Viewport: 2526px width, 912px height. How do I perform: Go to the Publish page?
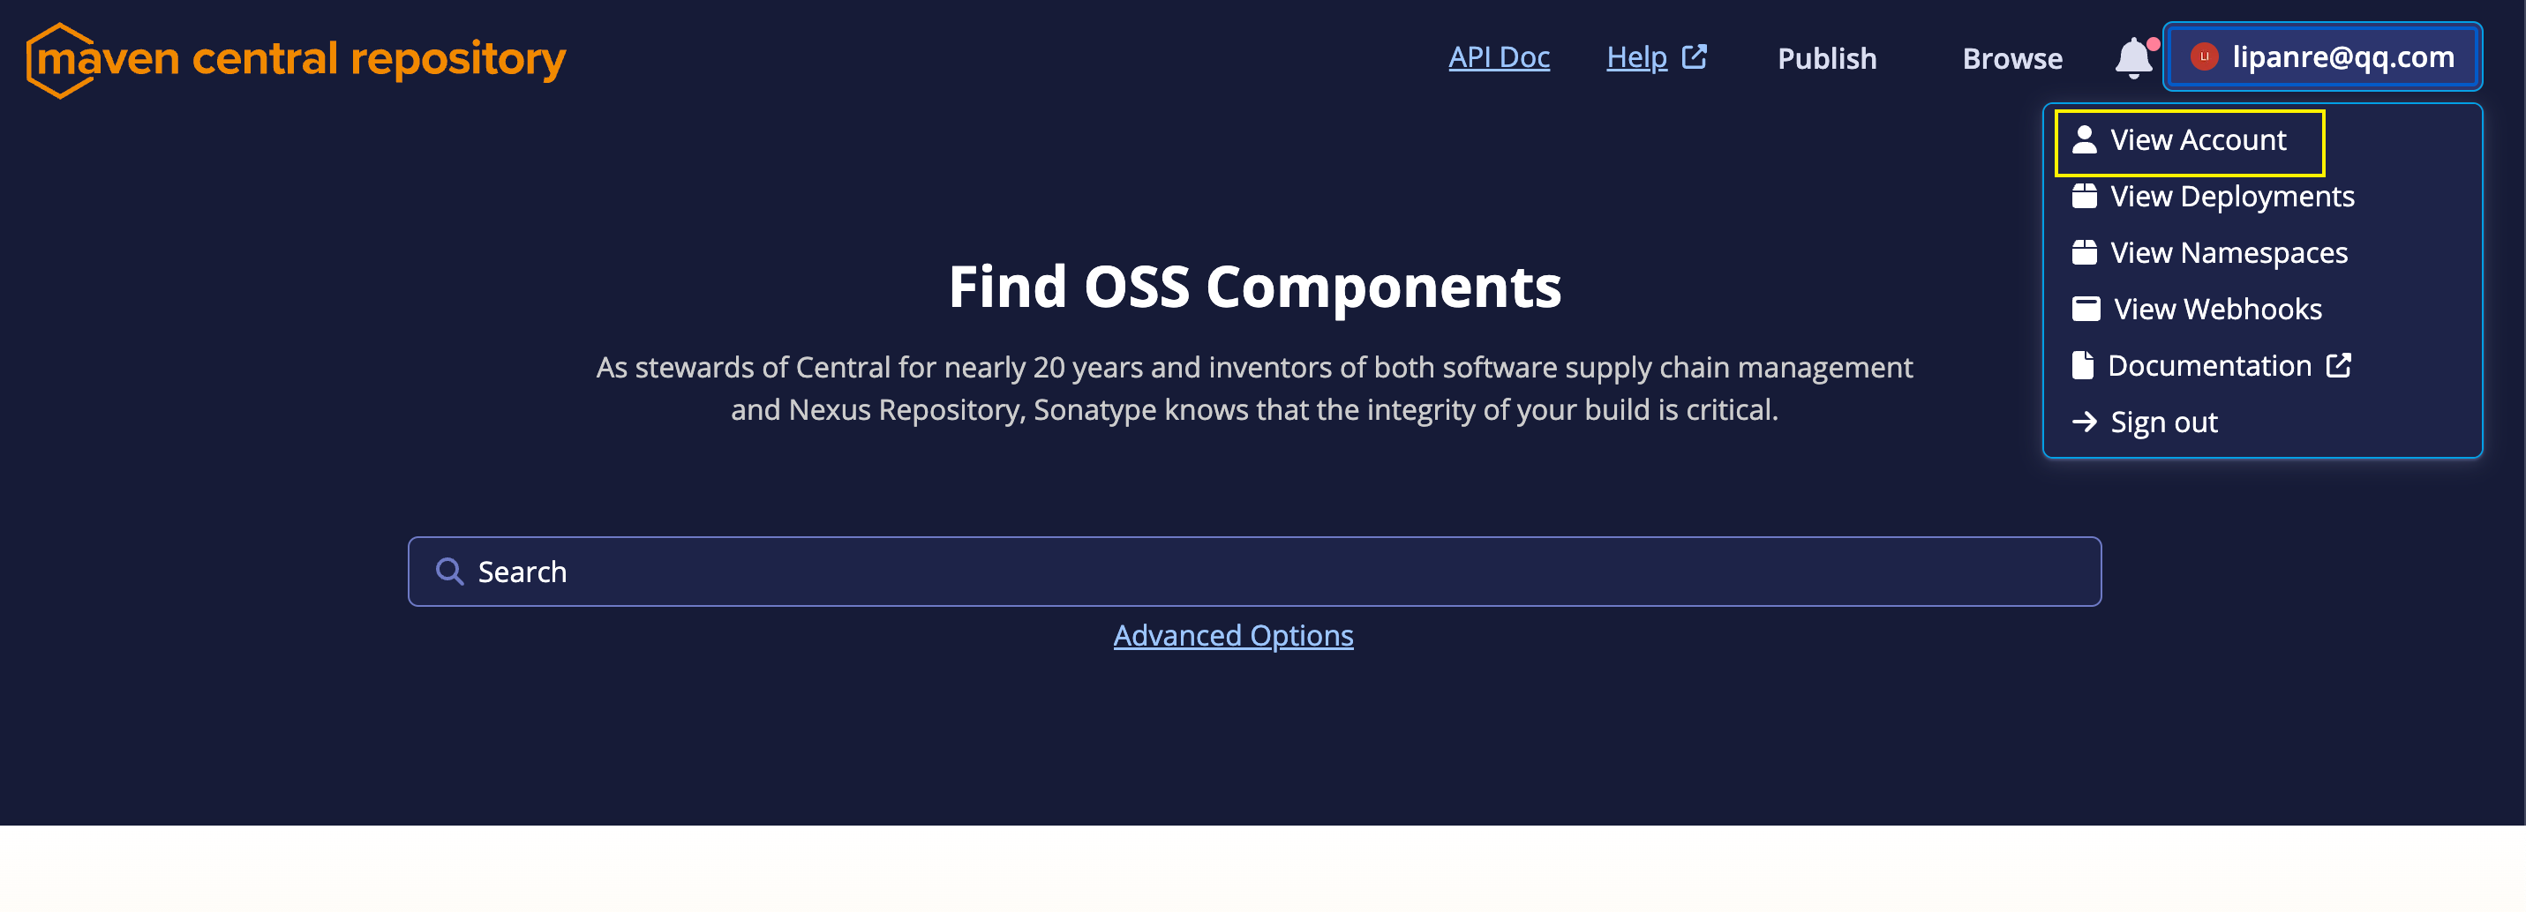tap(1827, 59)
